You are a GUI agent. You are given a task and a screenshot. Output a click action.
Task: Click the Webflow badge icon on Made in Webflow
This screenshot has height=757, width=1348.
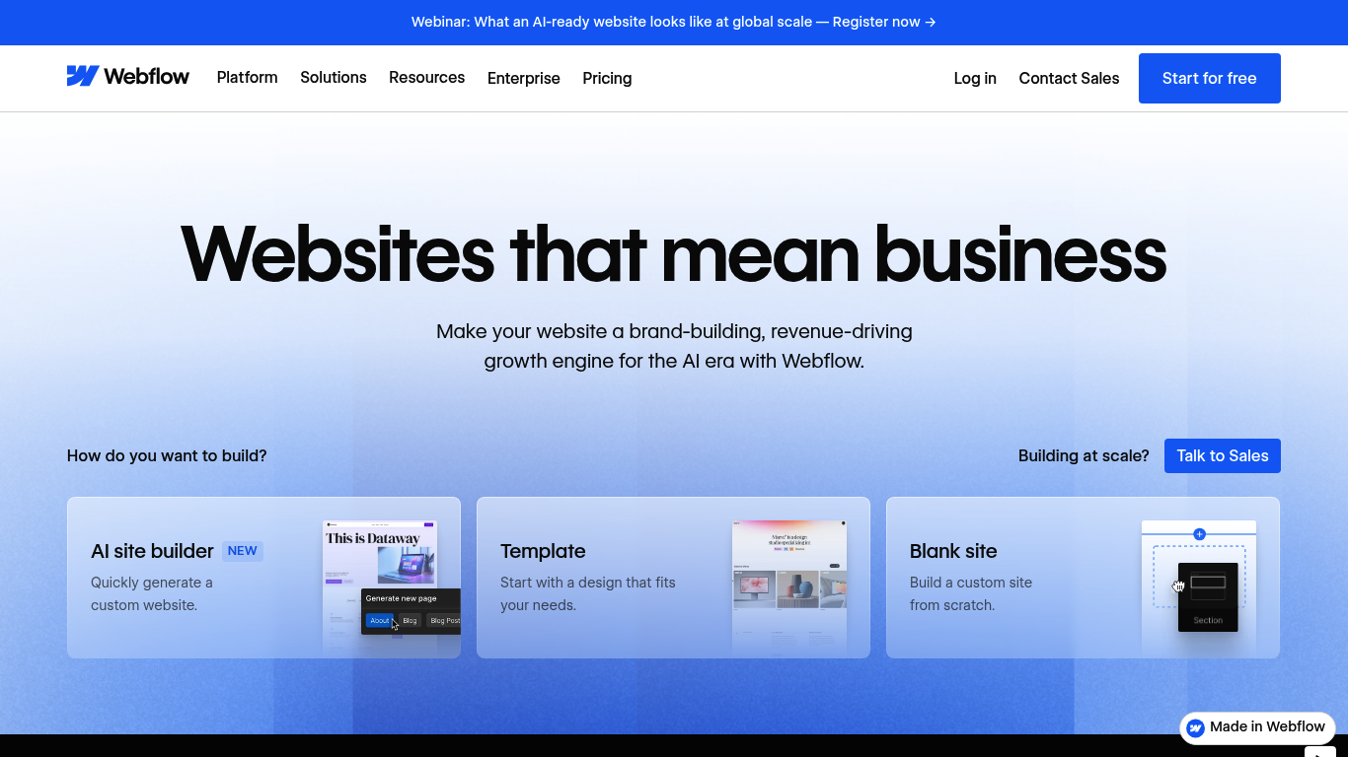coord(1195,727)
